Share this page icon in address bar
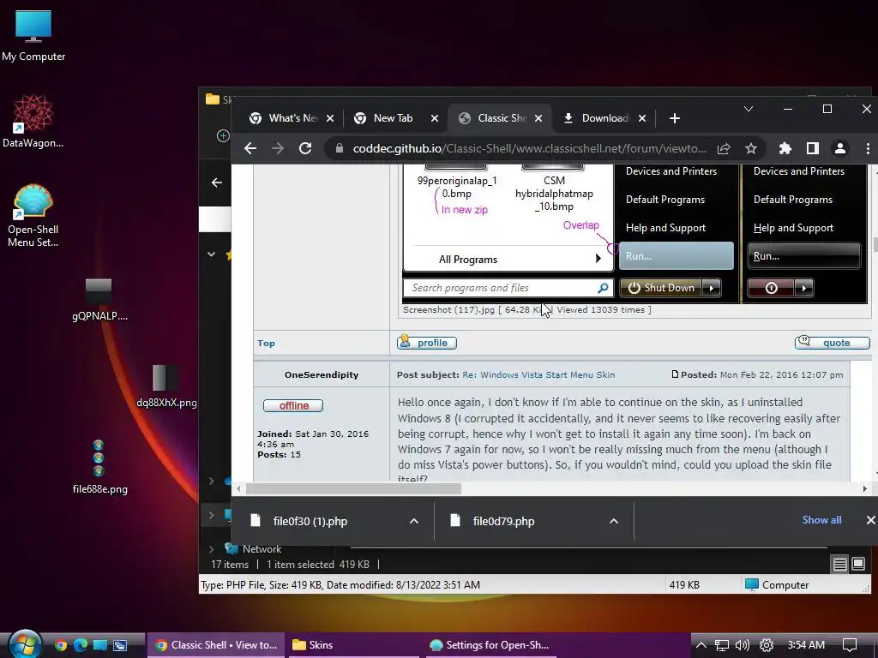The height and width of the screenshot is (658, 878). pos(724,148)
